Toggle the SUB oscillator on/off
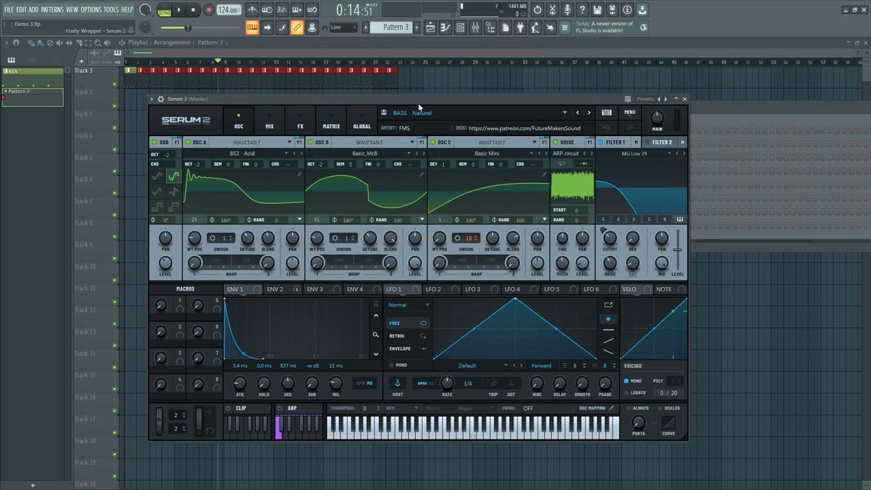Image resolution: width=871 pixels, height=490 pixels. pyautogui.click(x=154, y=142)
